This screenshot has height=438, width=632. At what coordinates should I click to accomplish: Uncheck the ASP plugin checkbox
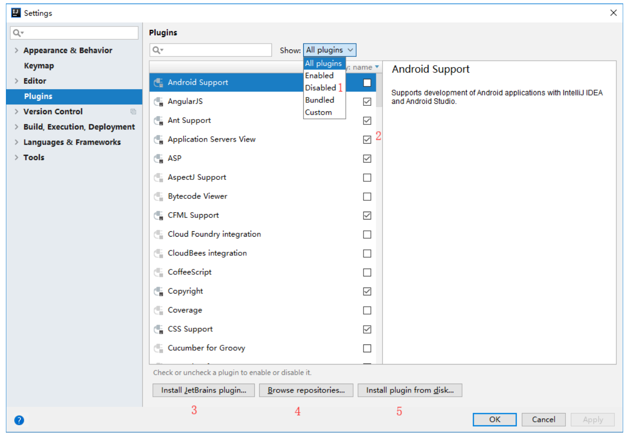[x=367, y=158]
